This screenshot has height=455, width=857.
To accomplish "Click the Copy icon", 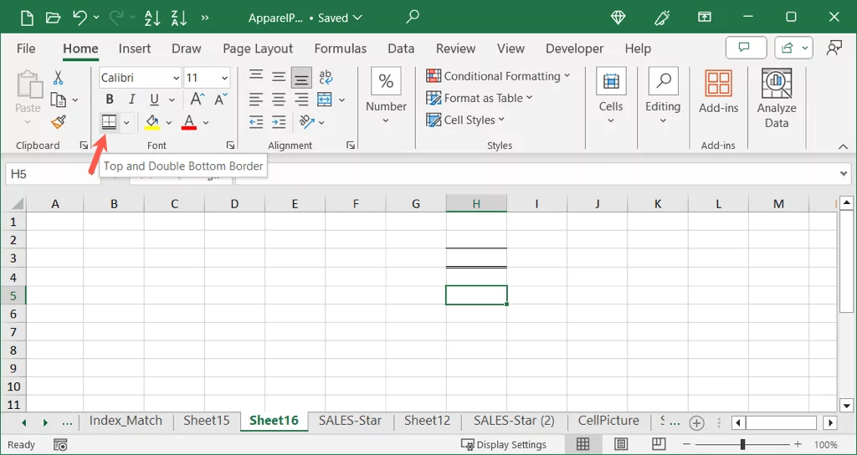I will click(x=58, y=100).
